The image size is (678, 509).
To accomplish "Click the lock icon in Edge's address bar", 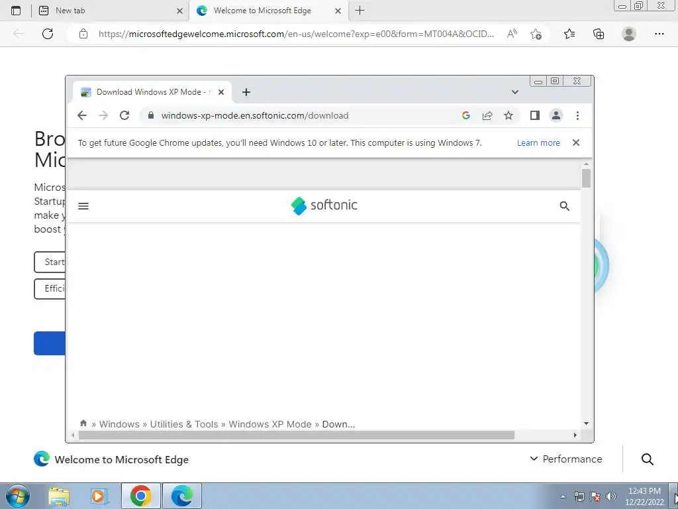I will tap(83, 34).
